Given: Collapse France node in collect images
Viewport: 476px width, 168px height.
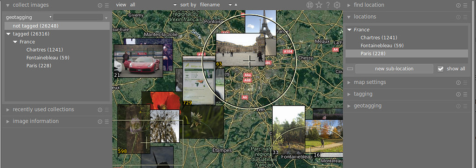Looking at the screenshot, I should (15, 42).
